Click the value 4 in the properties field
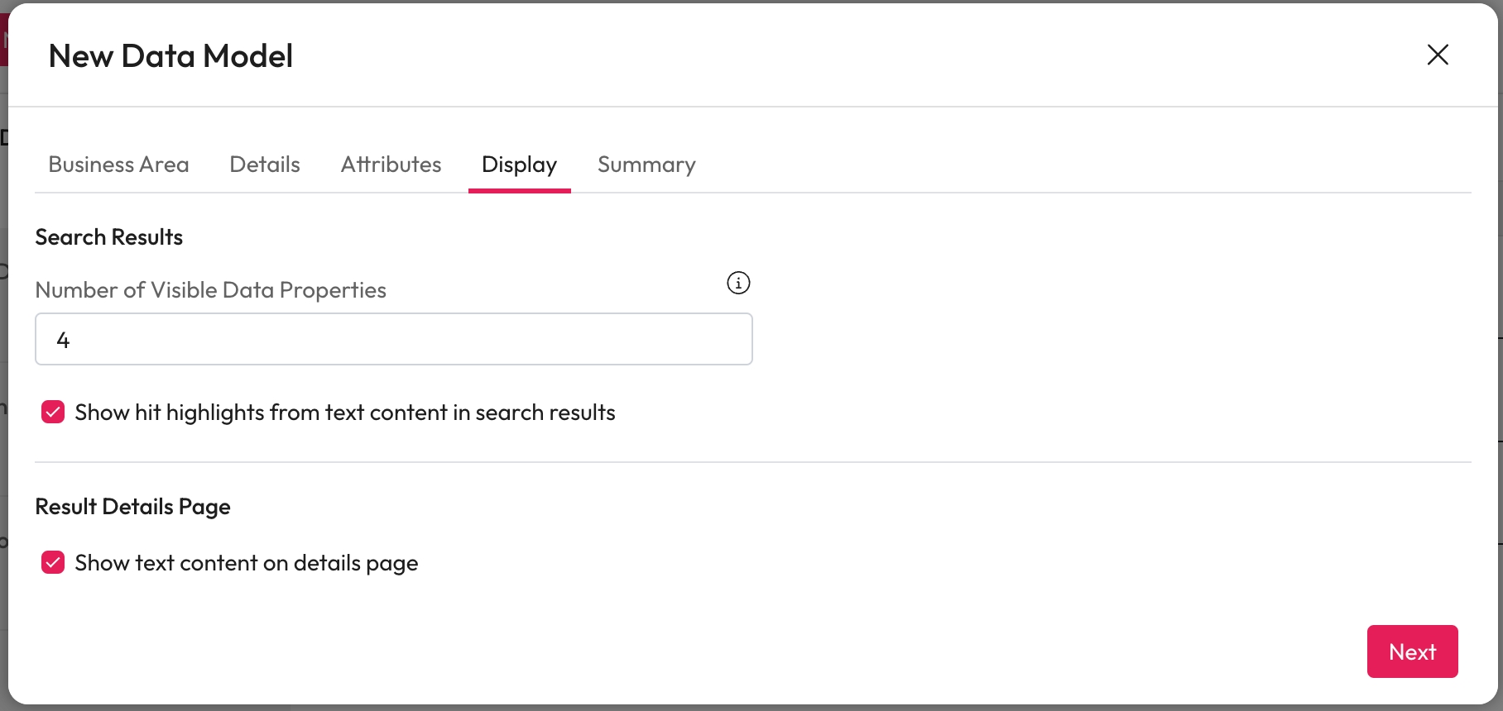 pos(63,340)
